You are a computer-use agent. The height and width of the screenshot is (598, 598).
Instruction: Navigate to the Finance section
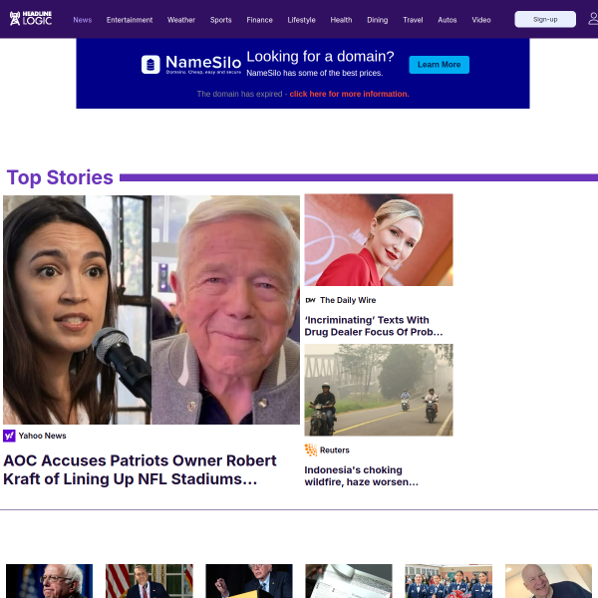pos(259,20)
